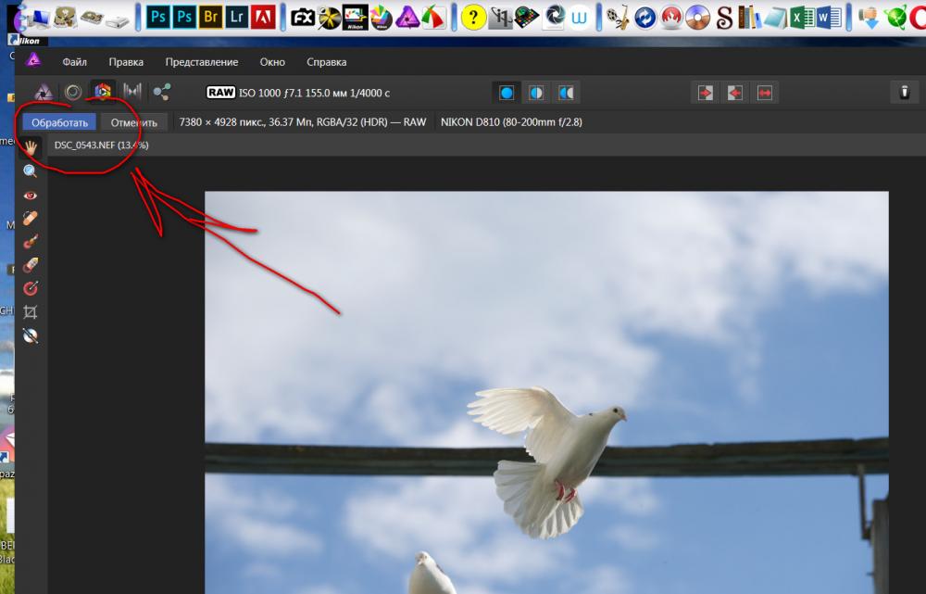Select the Overlay Gradient tool
Viewport: 926px width, 594px height.
coord(31,288)
